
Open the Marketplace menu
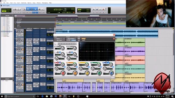click(x=45, y=3)
